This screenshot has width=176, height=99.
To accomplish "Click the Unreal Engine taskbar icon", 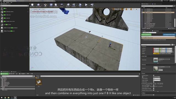I will tap(15, 98).
